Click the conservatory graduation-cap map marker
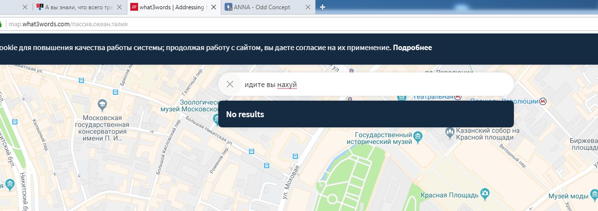598x211 pixels. [102, 105]
